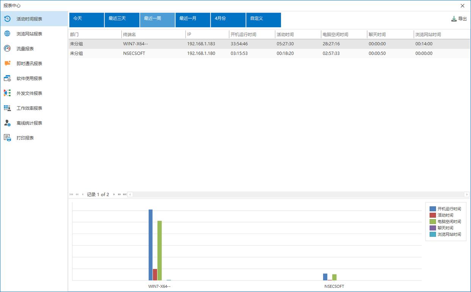Viewport: 471px width, 292px height.
Task: Click the activity time report clock icon
Action: pos(7,19)
